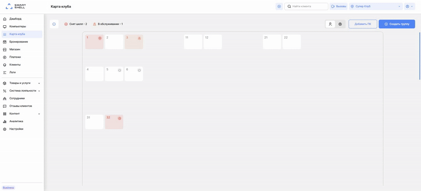The height and width of the screenshot is (191, 421).
Task: Switch to the second map view toggle
Action: pos(340,24)
